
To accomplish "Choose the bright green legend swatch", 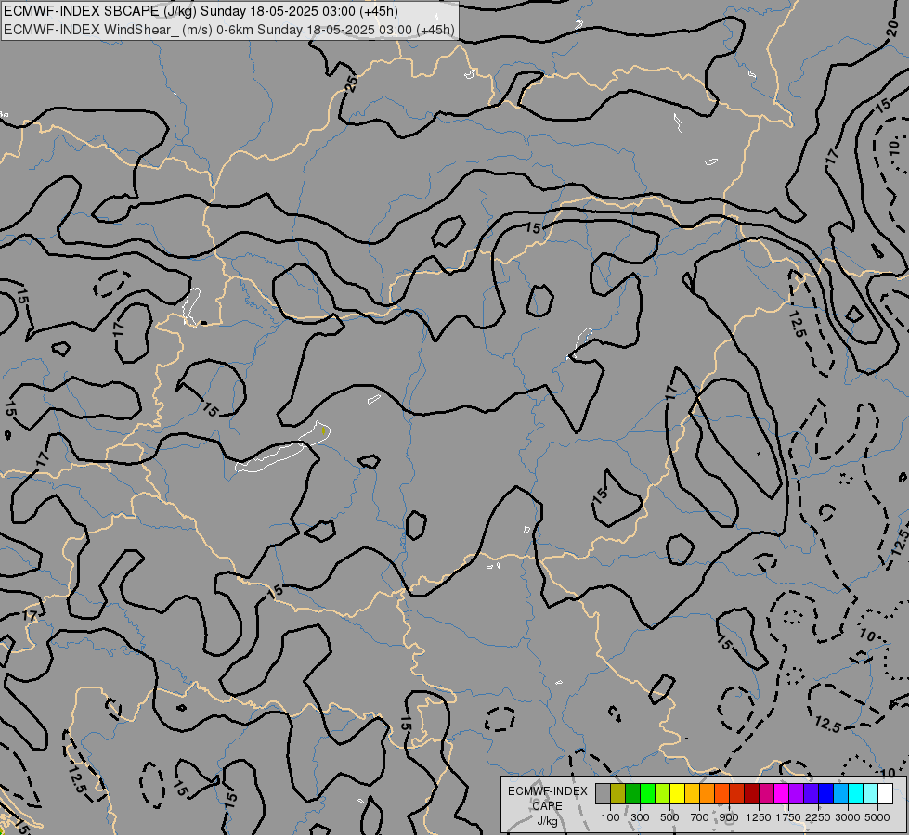I will tap(647, 793).
